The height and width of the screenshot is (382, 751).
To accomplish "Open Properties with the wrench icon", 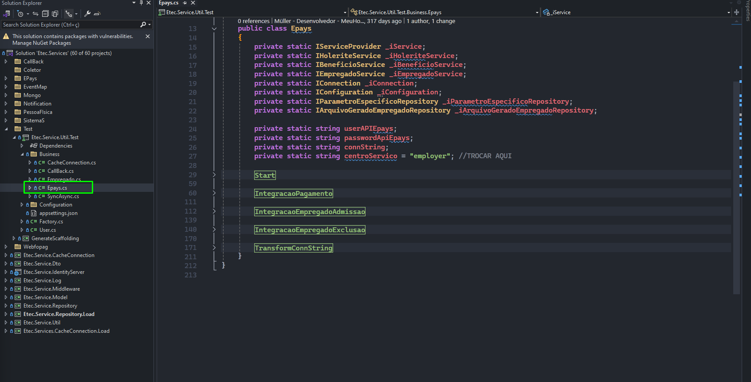I will 87,14.
